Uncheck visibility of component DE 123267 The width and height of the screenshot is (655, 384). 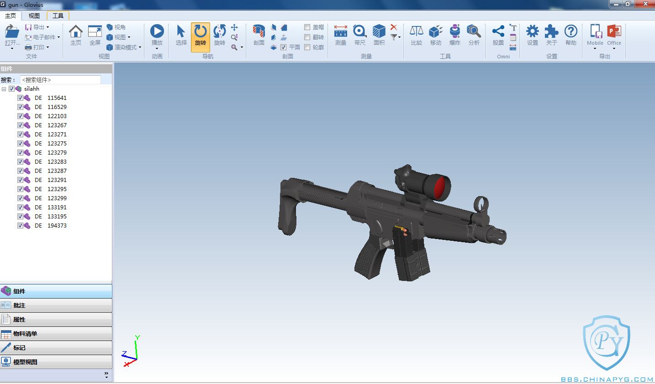[20, 125]
